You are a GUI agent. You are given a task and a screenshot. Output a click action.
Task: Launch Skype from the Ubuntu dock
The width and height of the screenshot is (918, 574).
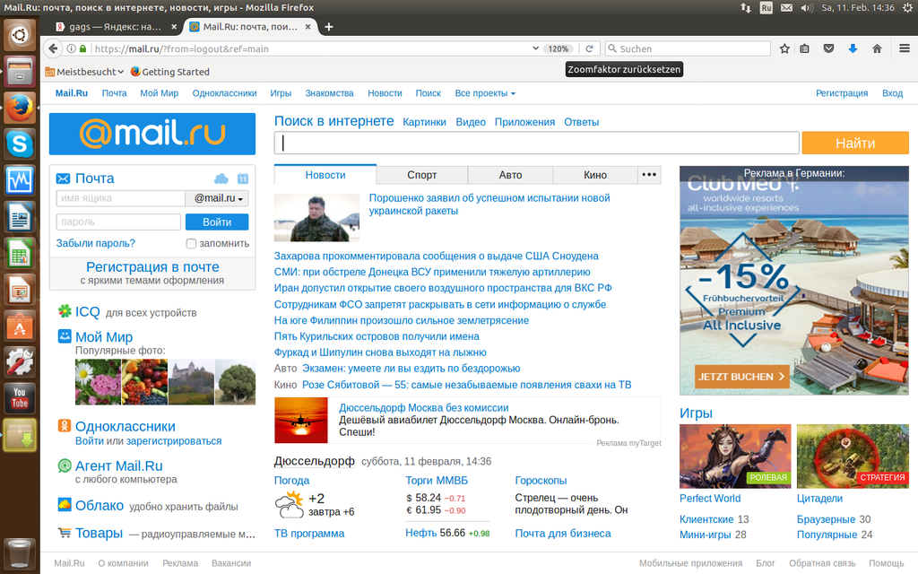point(20,143)
